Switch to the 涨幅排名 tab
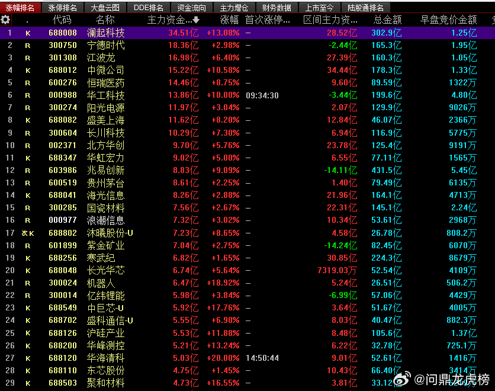 [20, 8]
